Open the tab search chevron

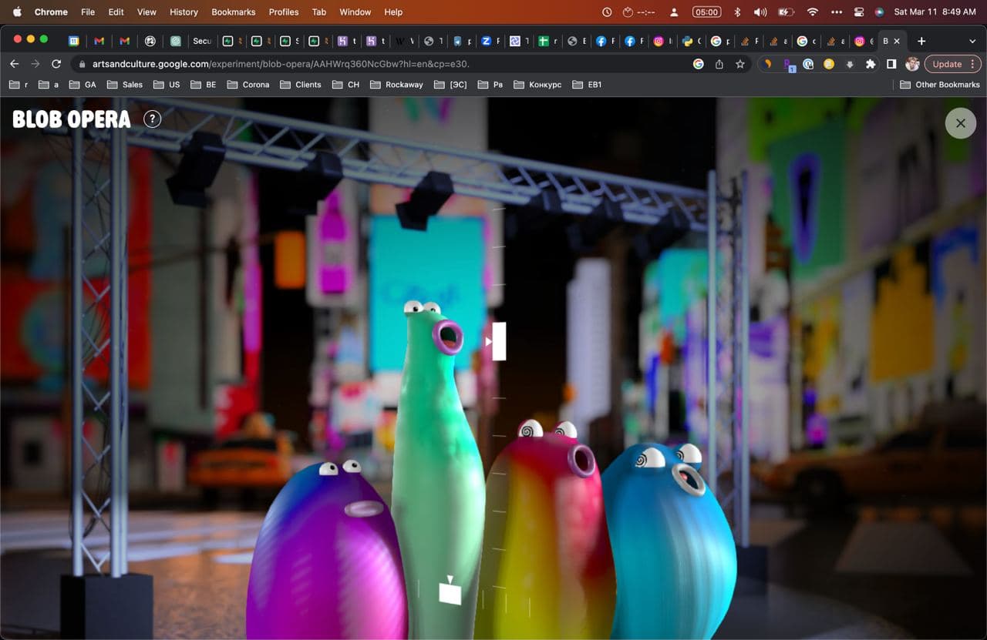coord(972,41)
